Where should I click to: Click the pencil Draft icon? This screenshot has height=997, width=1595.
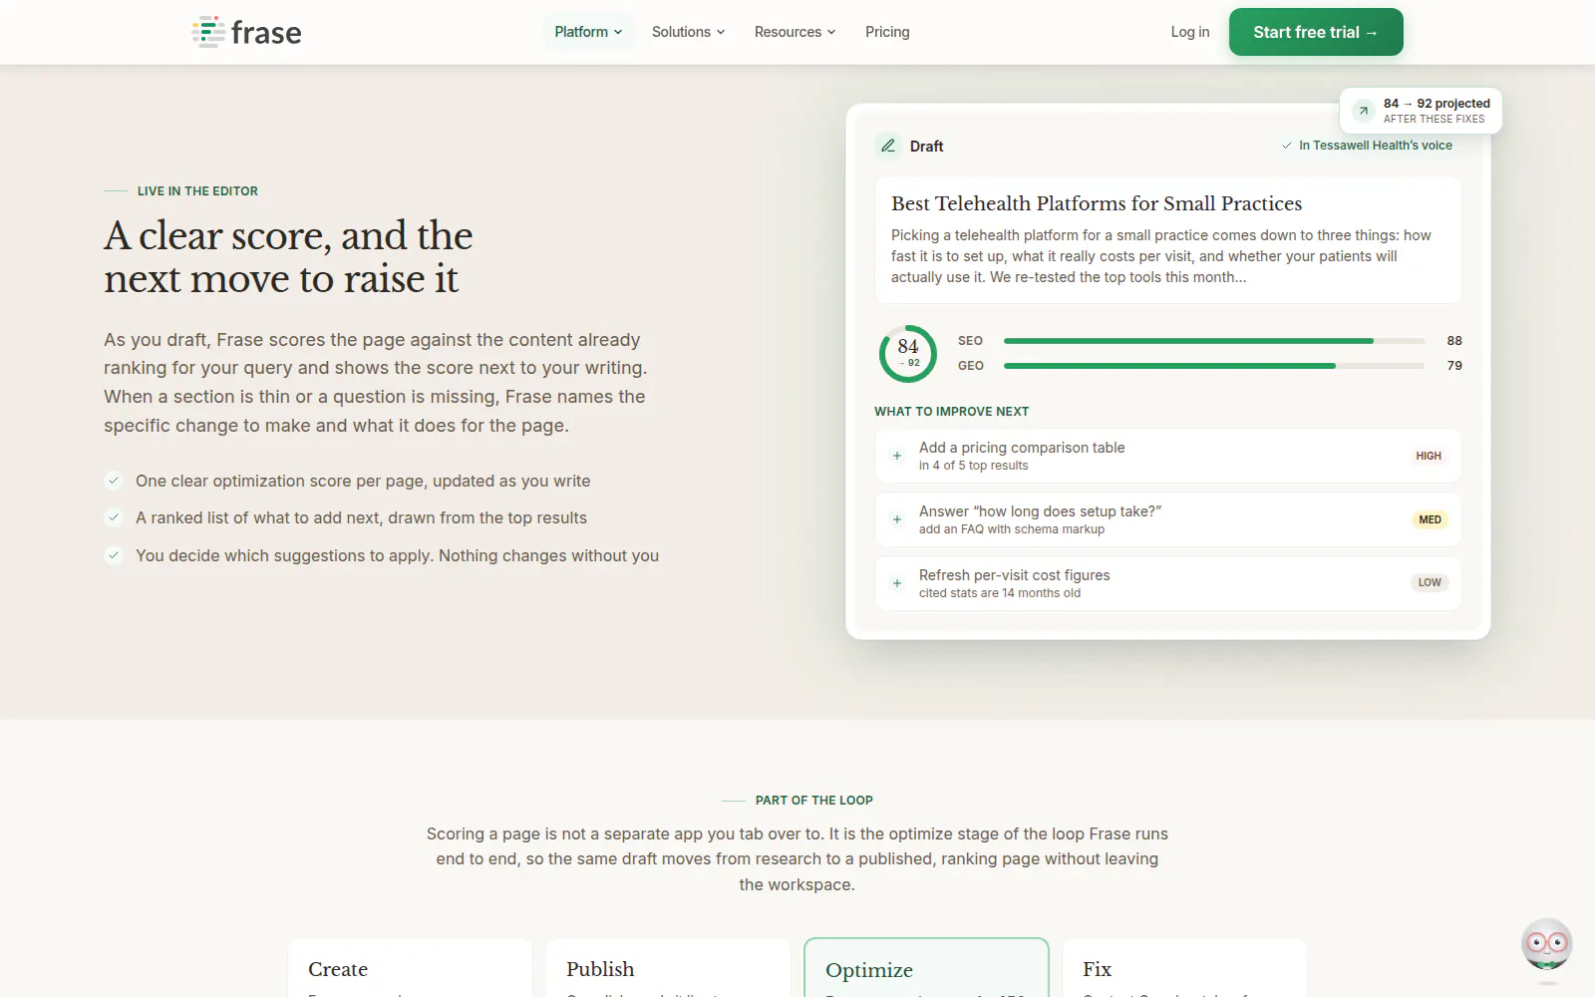pyautogui.click(x=888, y=146)
